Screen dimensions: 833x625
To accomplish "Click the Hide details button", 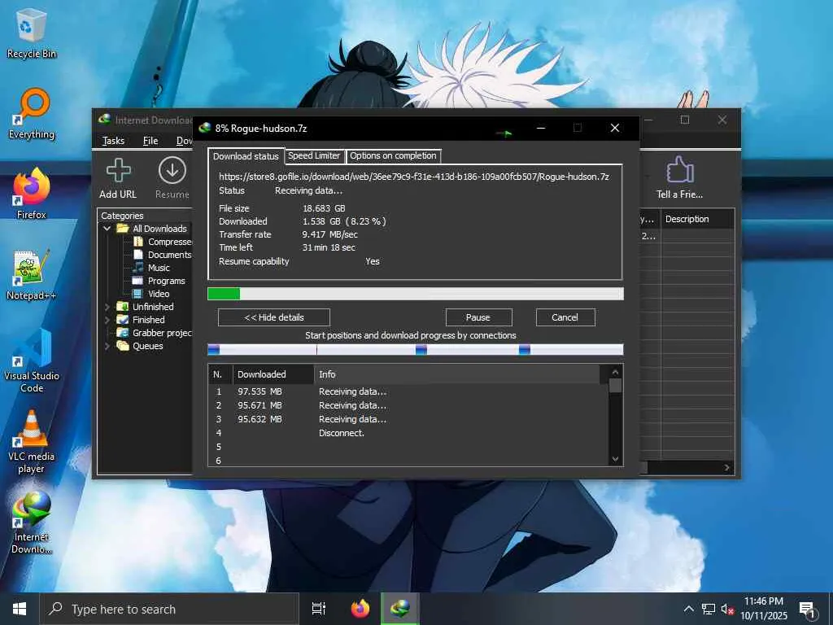I will 274,317.
